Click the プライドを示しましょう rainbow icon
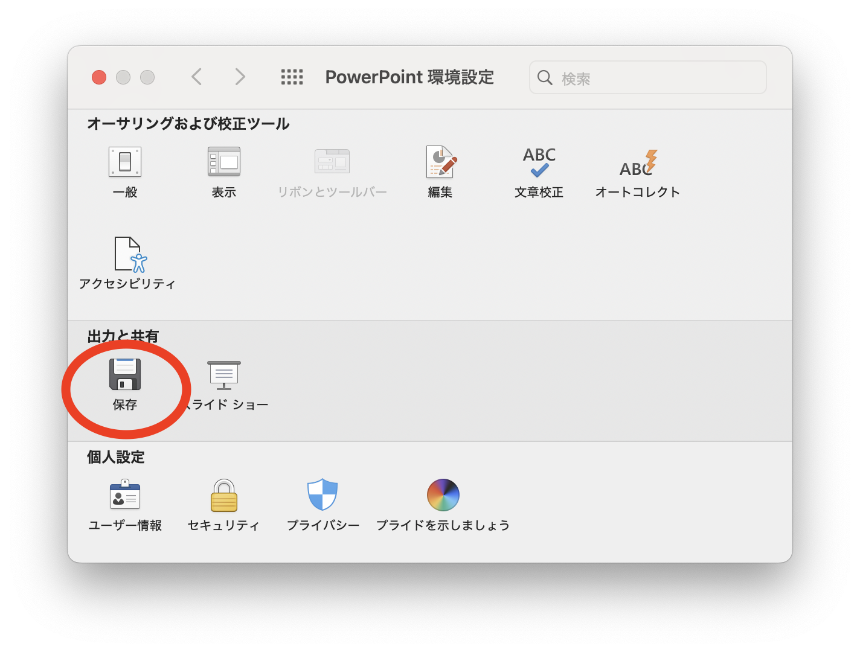Screen dimensions: 860x652 click(x=443, y=495)
